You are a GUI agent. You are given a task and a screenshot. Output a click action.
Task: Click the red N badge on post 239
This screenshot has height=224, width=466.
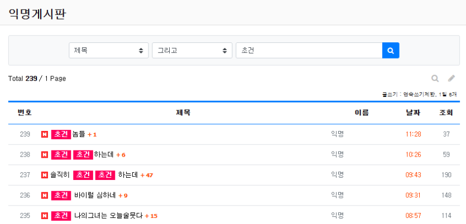[x=45, y=134]
